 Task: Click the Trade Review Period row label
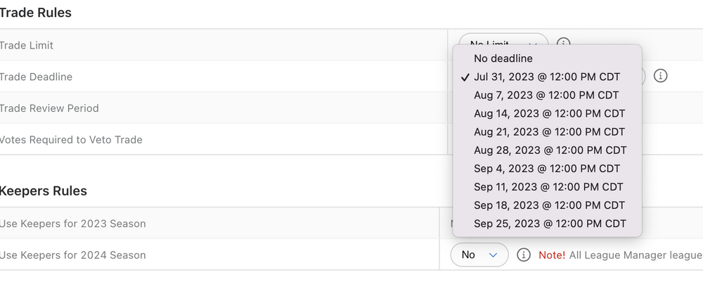(49, 108)
